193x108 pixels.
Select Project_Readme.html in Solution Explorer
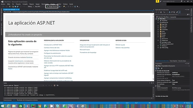click(168, 44)
